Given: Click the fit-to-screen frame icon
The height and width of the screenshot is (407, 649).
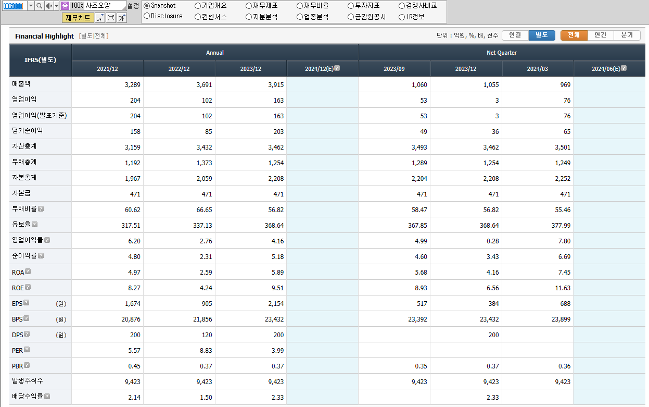Looking at the screenshot, I should coord(110,18).
